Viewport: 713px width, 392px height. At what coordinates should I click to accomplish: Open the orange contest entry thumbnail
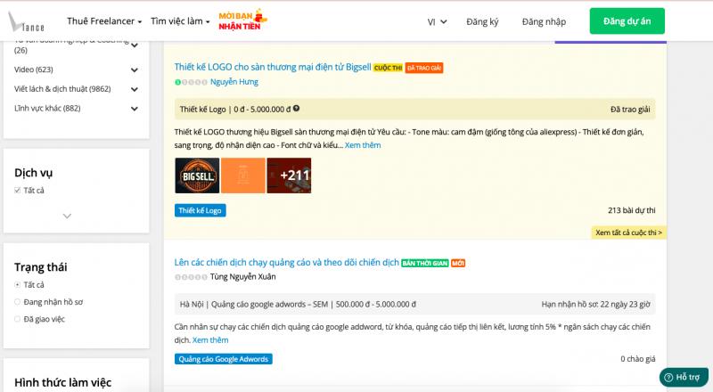click(x=242, y=176)
